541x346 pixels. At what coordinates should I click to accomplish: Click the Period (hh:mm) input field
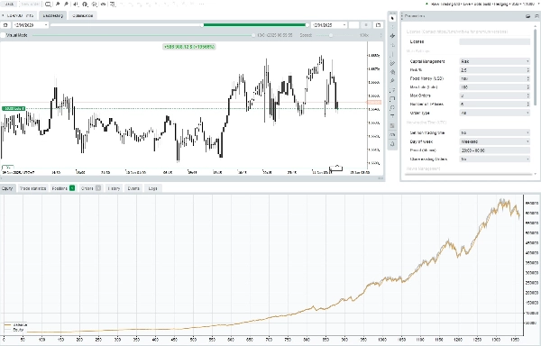494,150
